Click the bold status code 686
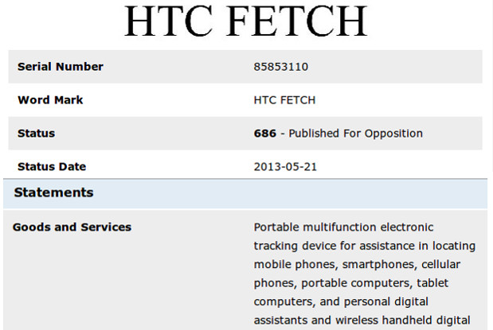This screenshot has width=493, height=330. [x=264, y=134]
